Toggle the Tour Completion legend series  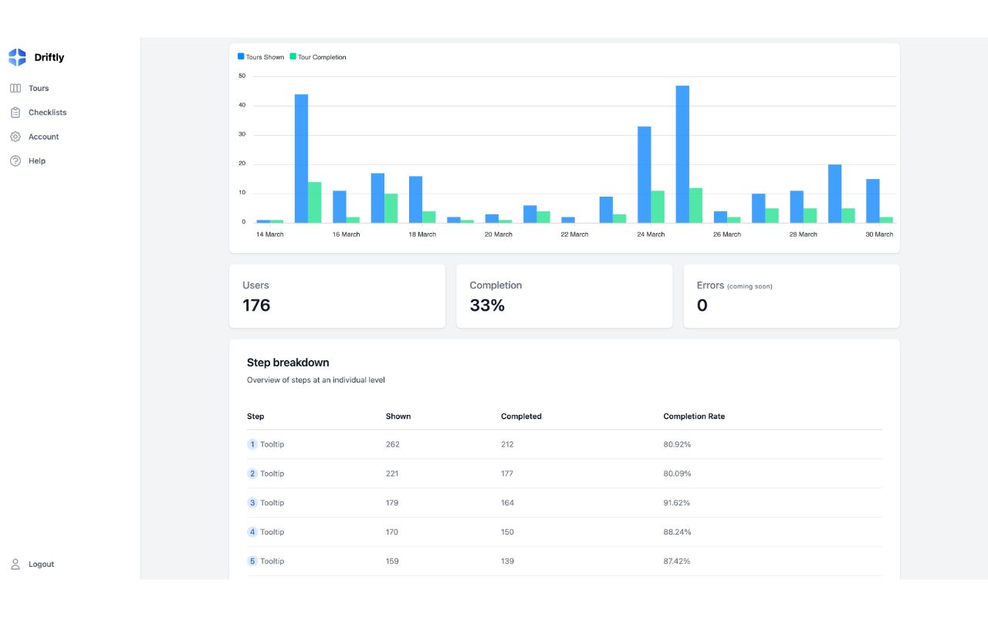pyautogui.click(x=318, y=57)
